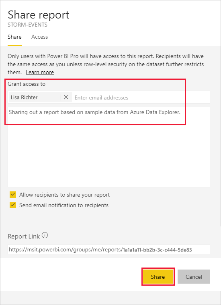This screenshot has height=305, width=221.
Task: Cancel the share report dialog
Action: pyautogui.click(x=194, y=277)
